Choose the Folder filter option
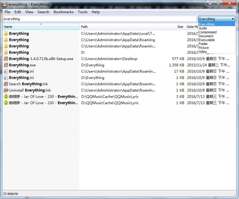 coord(216,44)
